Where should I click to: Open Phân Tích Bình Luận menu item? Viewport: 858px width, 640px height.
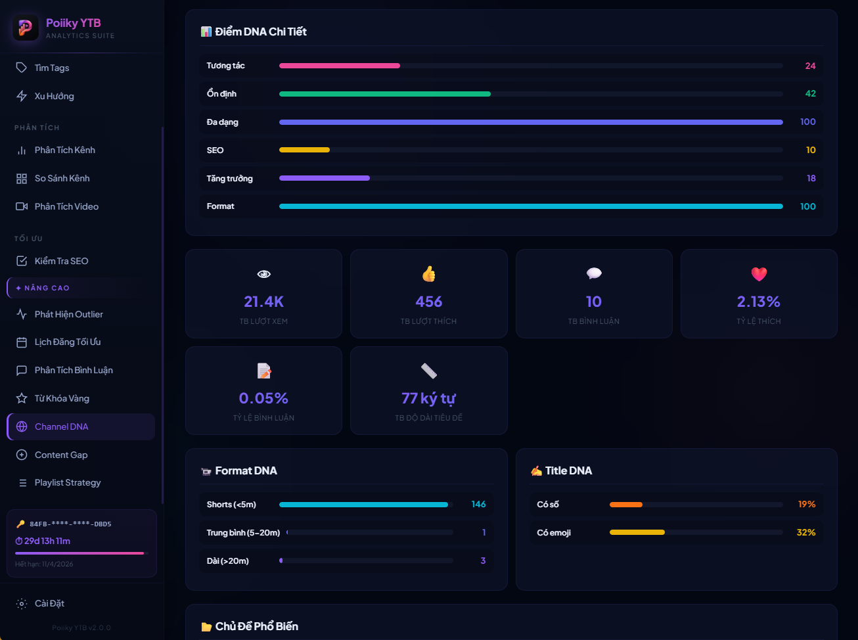point(73,371)
